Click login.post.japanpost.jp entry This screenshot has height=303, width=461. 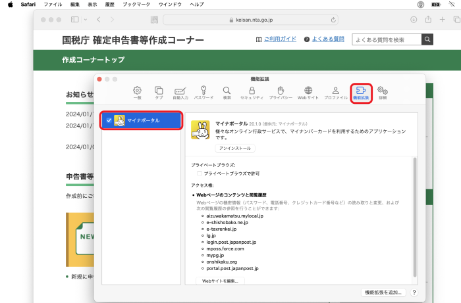231,243
